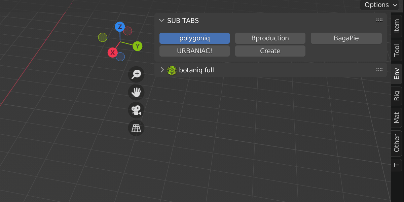Screen dimensions: 404x202
Task: Switch to the Item sidebar tab
Action: tap(397, 26)
